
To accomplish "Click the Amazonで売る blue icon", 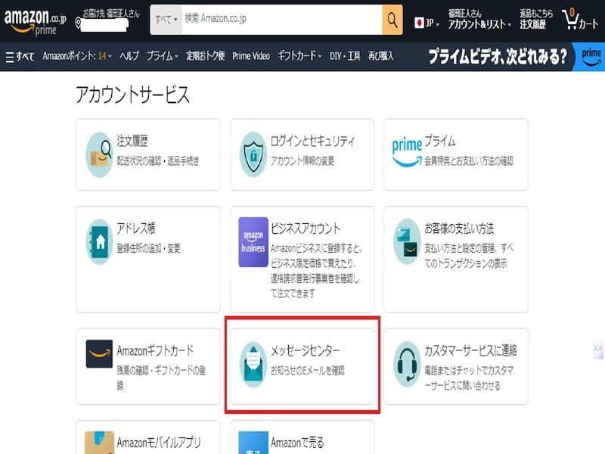I will click(x=253, y=443).
